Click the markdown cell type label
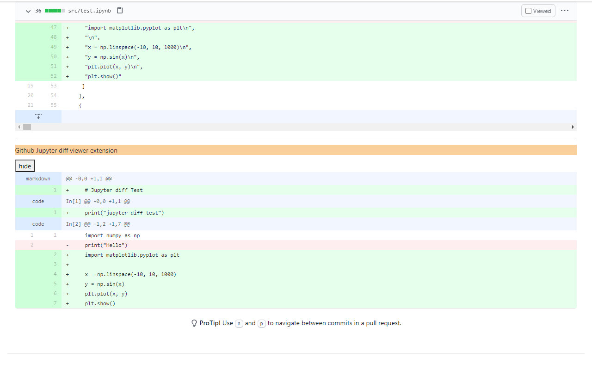The image size is (592, 370). tap(38, 179)
